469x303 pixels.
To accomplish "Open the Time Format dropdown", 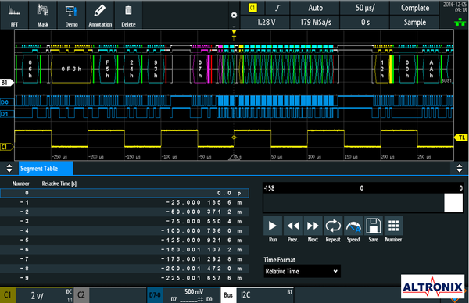I will pyautogui.click(x=302, y=271).
